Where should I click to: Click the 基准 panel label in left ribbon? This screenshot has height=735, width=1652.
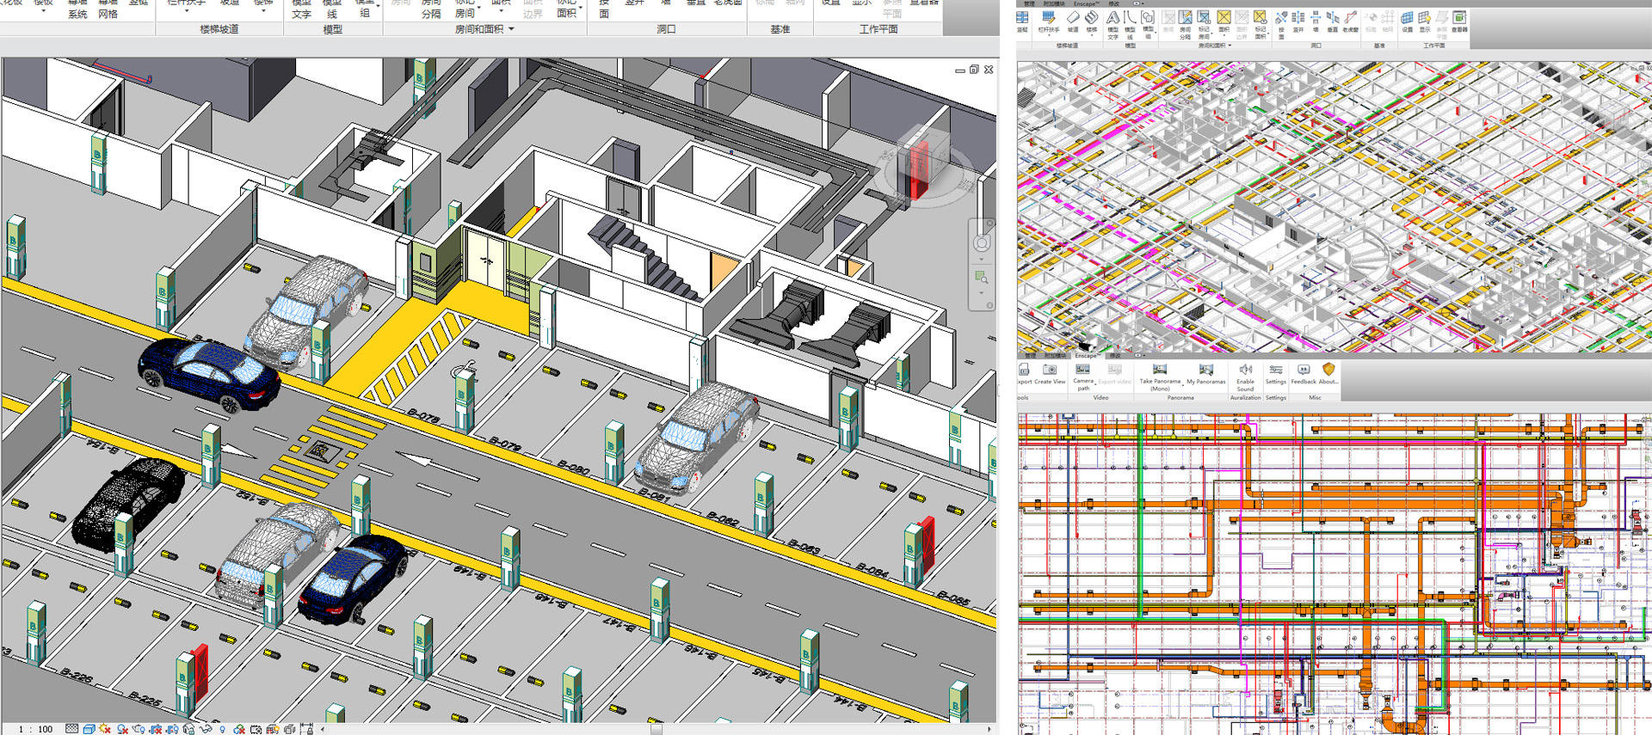(x=780, y=29)
